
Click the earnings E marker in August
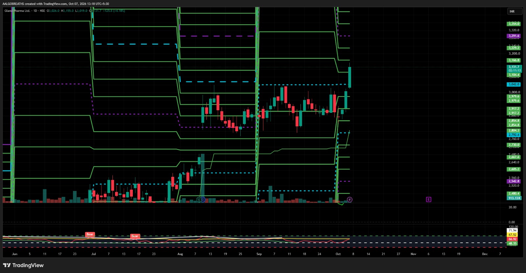(x=199, y=199)
